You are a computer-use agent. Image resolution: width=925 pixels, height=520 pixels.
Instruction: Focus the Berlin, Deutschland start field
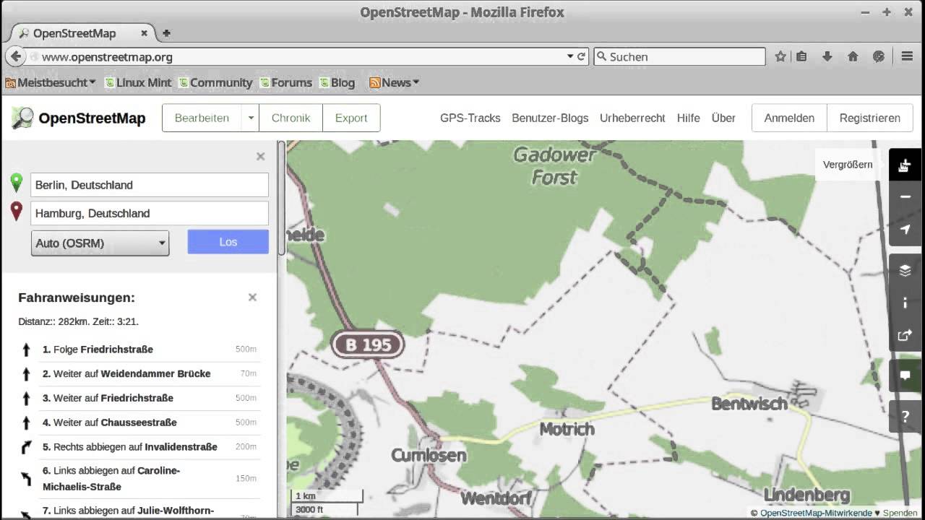pos(150,185)
